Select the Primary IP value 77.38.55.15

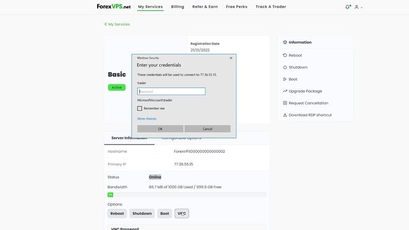[183, 164]
